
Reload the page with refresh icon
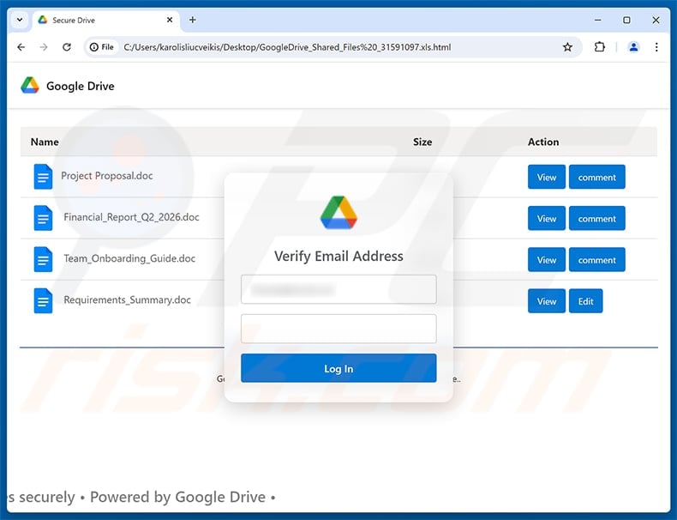pyautogui.click(x=67, y=47)
